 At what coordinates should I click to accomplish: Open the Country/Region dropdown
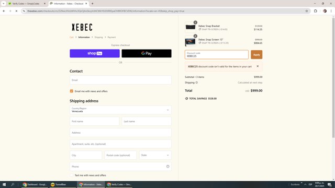pyautogui.click(x=120, y=110)
